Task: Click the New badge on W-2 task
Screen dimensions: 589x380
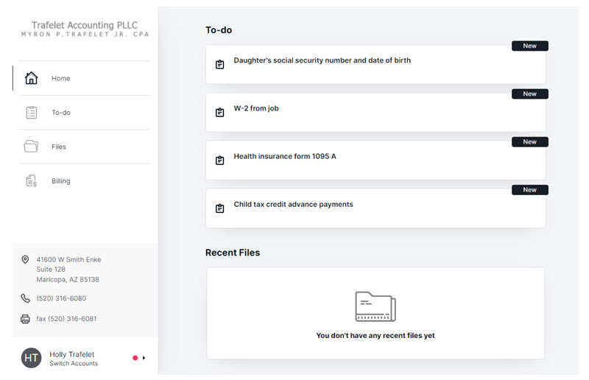Action: pyautogui.click(x=529, y=94)
